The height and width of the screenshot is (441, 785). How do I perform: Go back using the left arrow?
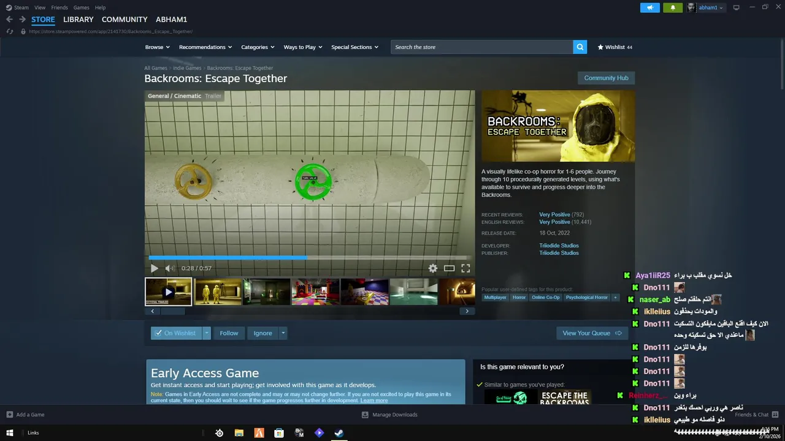[9, 20]
